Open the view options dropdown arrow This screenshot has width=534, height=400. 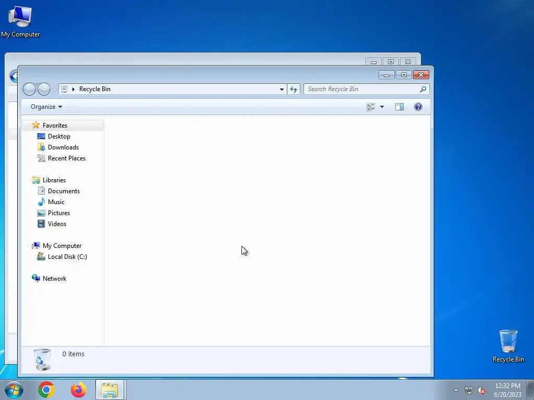[382, 107]
